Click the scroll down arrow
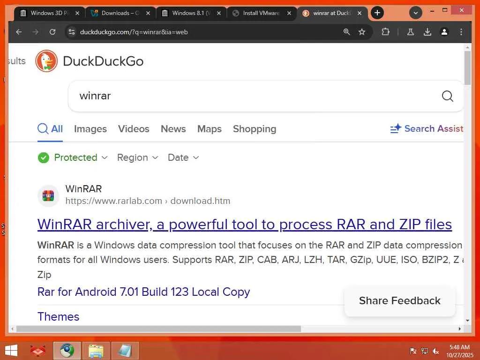Screen dimensions: 480x360 [x=467, y=321]
